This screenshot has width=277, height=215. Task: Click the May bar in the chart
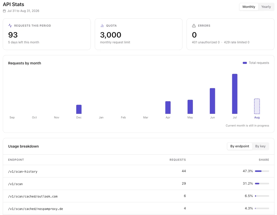pos(190,107)
